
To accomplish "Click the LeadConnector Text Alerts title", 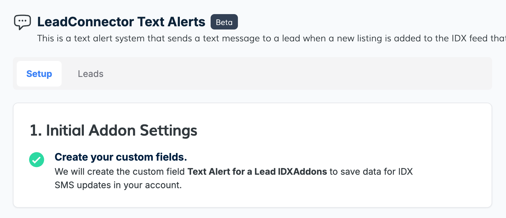I will pyautogui.click(x=121, y=22).
